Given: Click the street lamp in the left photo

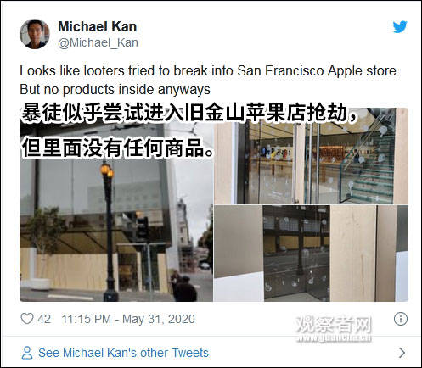Looking at the screenshot, I should coord(108,231).
